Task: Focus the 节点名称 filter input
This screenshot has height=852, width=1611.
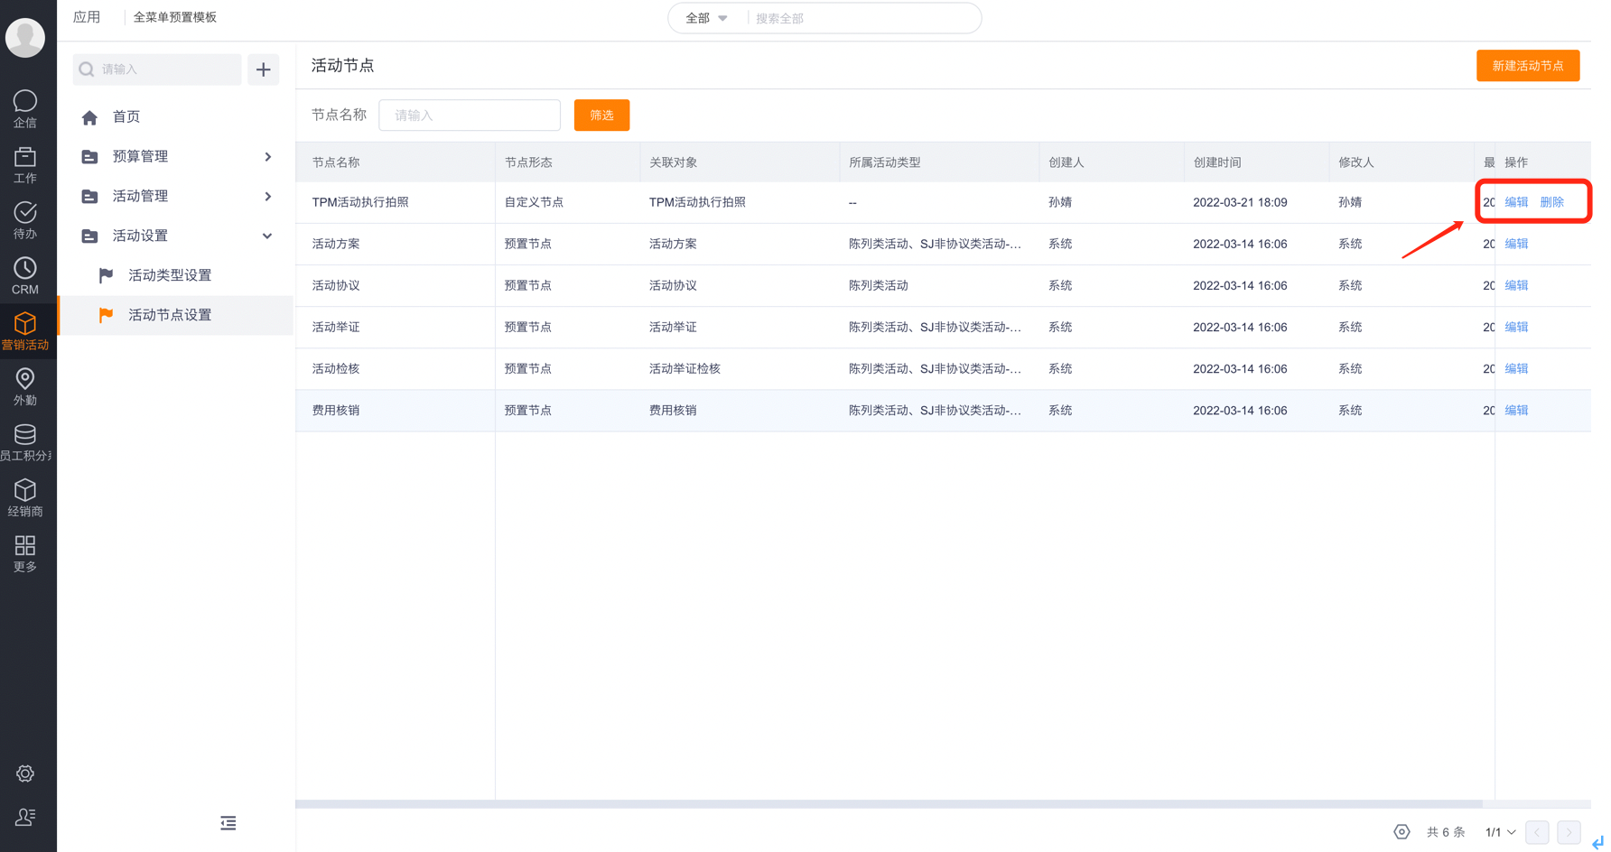Action: (470, 116)
